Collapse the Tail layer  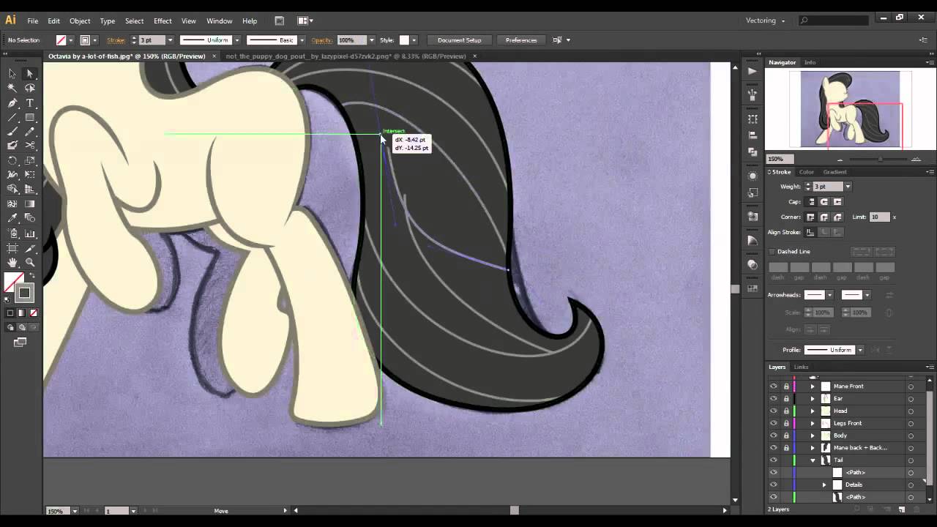tap(813, 460)
